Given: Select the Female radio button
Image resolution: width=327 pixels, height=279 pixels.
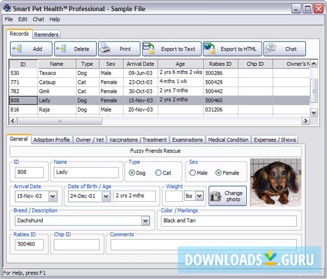Looking at the screenshot, I should click(x=218, y=173).
